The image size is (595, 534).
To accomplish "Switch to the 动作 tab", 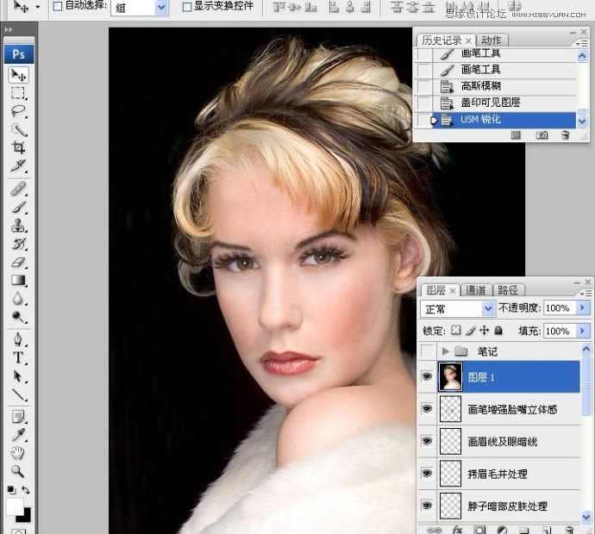I will [491, 40].
